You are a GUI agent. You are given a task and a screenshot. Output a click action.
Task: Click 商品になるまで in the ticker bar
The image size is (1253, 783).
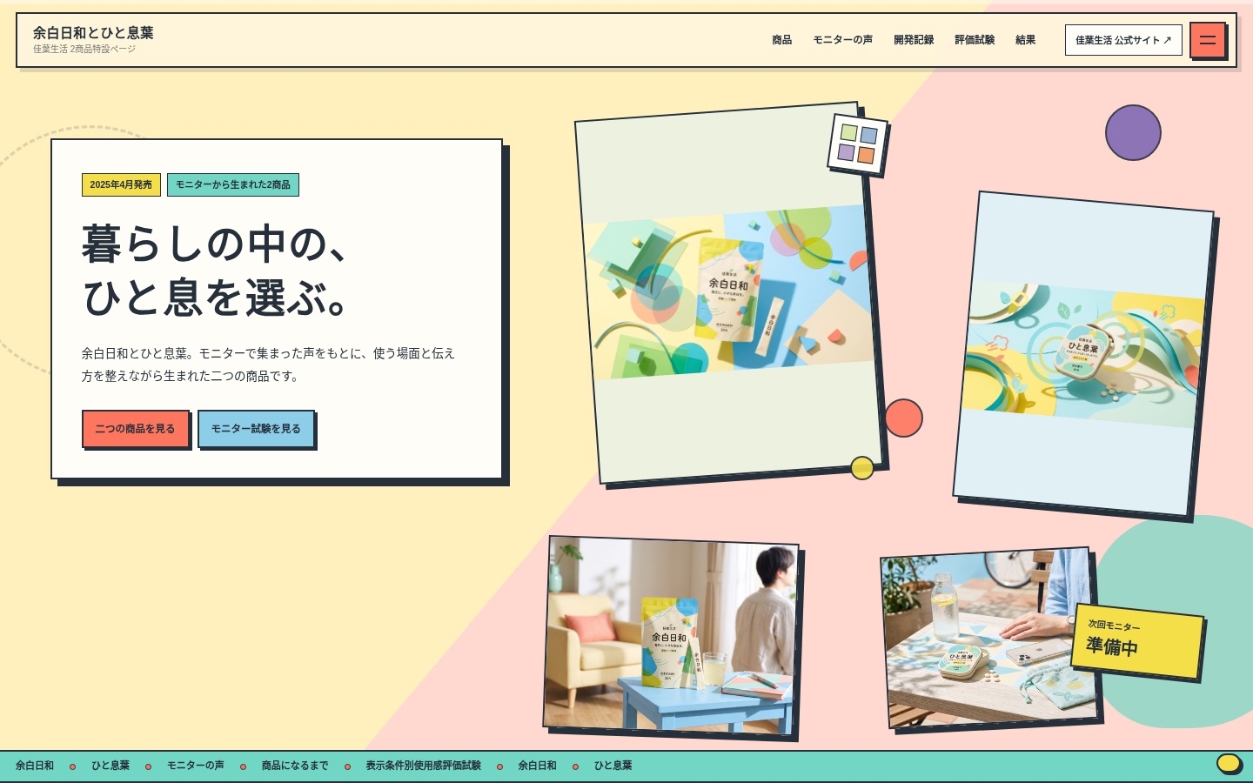pyautogui.click(x=295, y=766)
